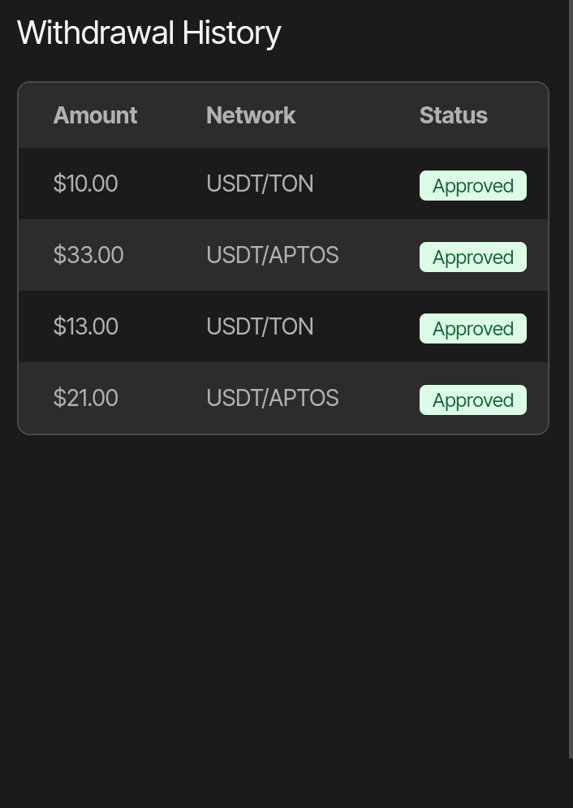Click the vertical scrollbar on right edge
The image size is (573, 808).
571,374
